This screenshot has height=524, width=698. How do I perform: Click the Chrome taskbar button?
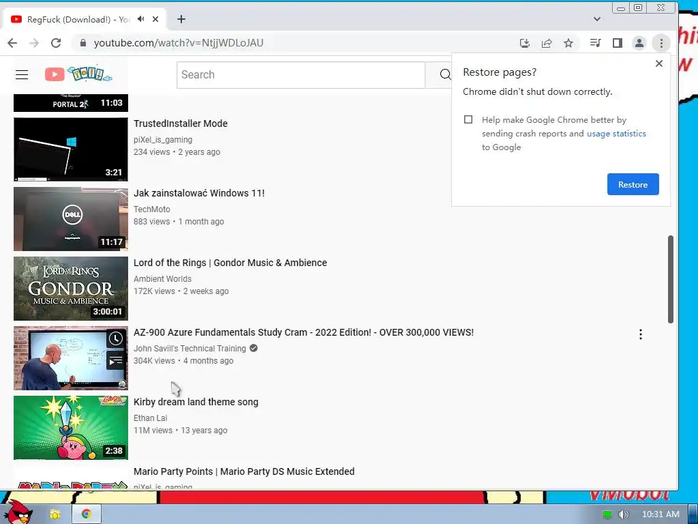click(86, 514)
